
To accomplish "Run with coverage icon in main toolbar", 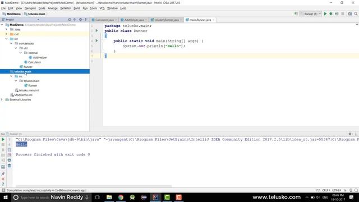I will coord(337,13).
